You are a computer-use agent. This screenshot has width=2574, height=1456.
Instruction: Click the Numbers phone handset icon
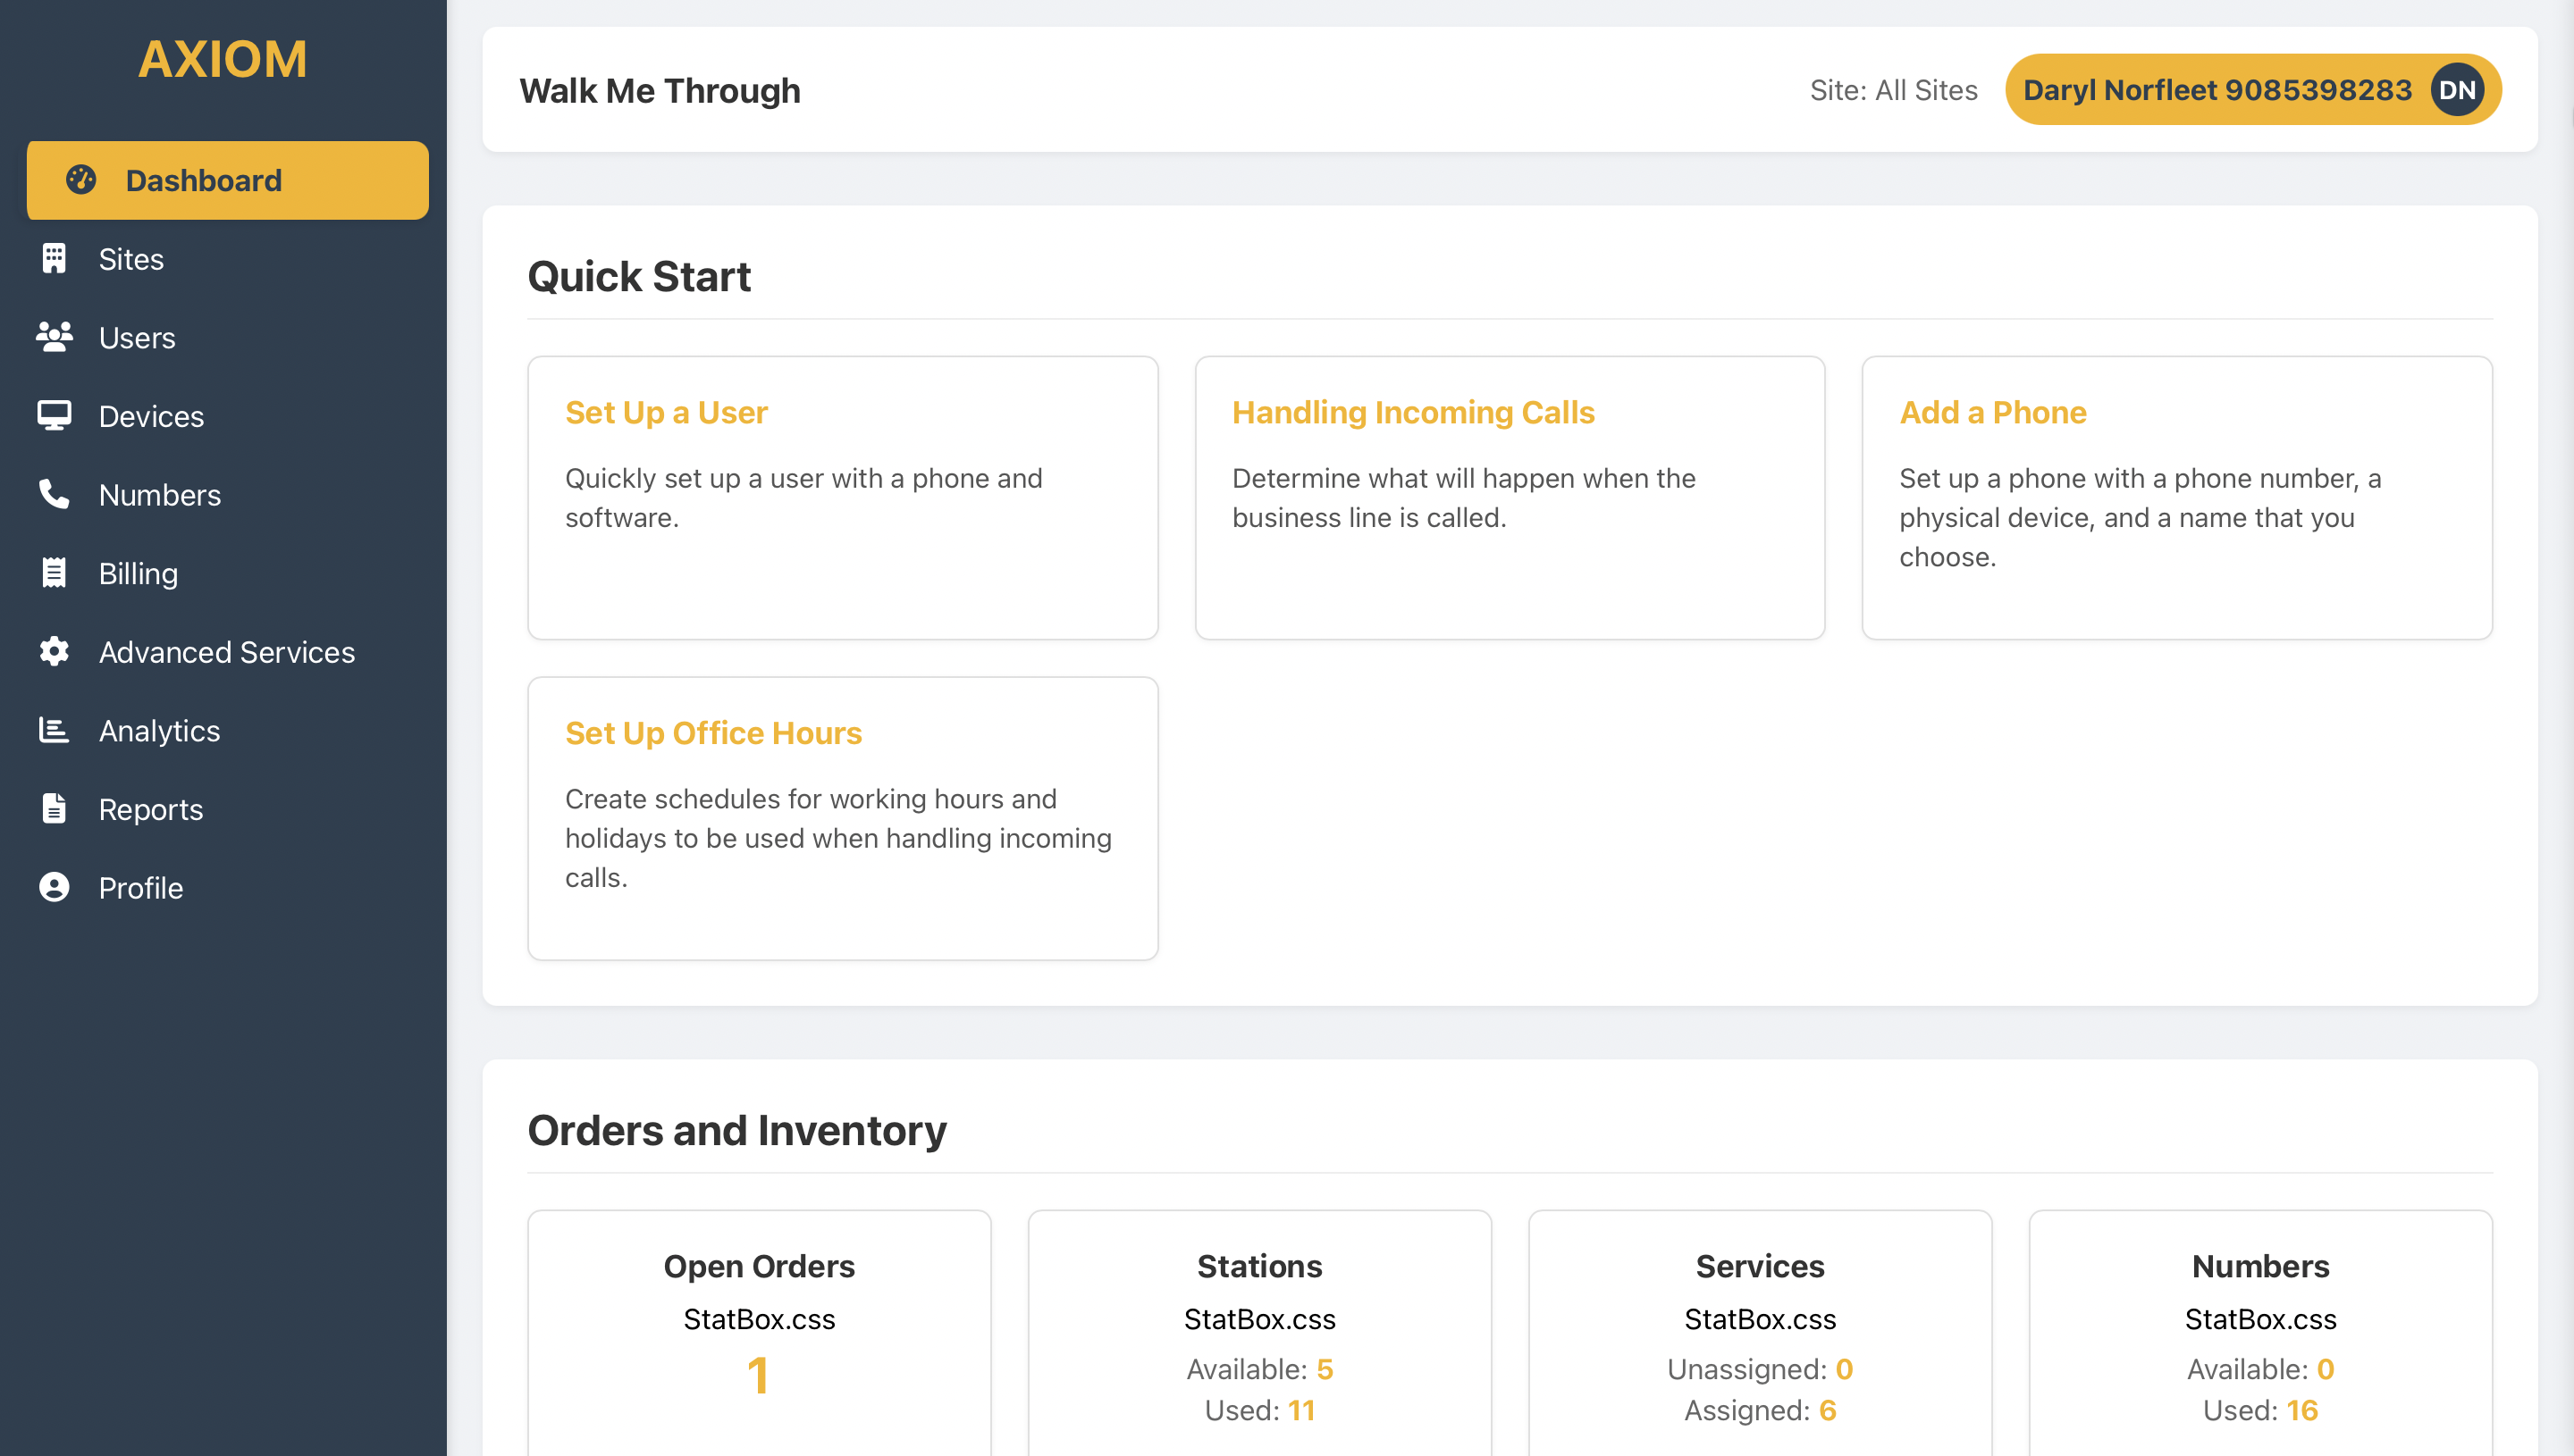tap(54, 494)
